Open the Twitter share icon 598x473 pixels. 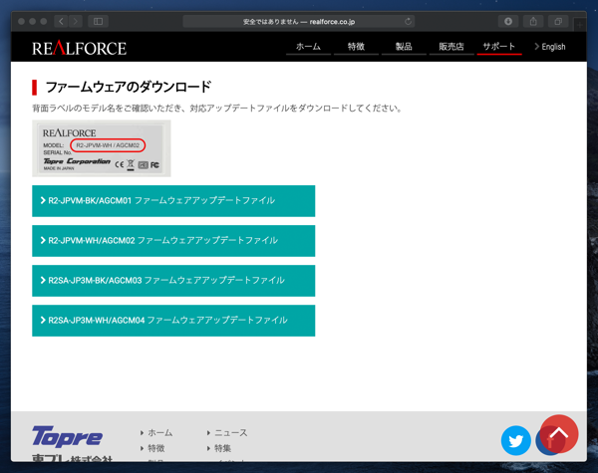[515, 440]
